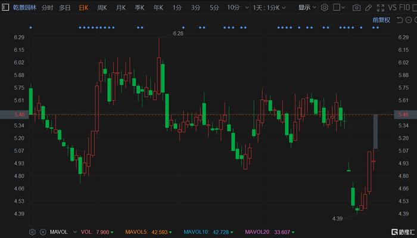Open layout square dropdown
This screenshot has width=417, height=238.
pyautogui.click(x=339, y=7)
